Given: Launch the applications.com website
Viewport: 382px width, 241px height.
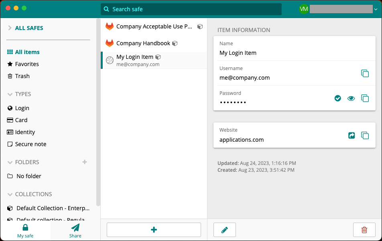Looking at the screenshot, I should coord(352,136).
